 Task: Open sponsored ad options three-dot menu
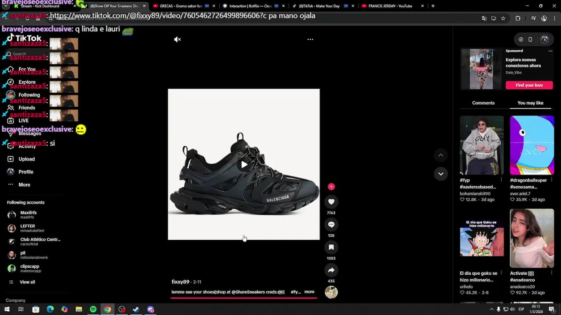coord(550,51)
